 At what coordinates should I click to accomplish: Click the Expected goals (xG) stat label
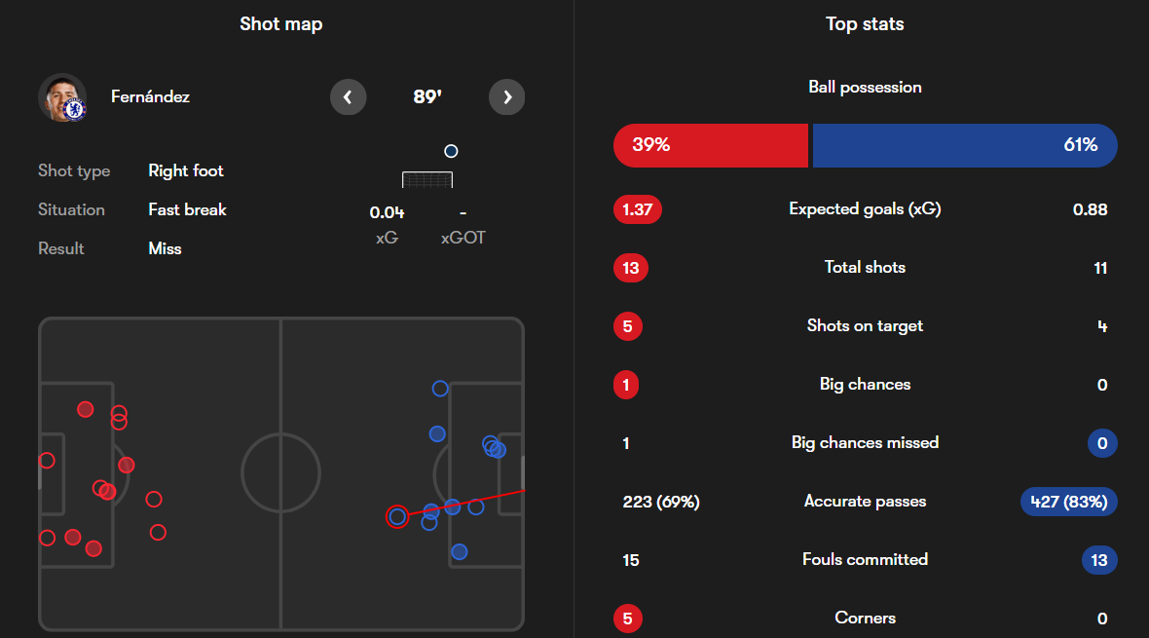coord(865,209)
